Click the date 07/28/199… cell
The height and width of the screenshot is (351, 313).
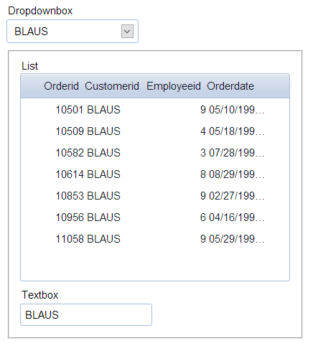236,153
